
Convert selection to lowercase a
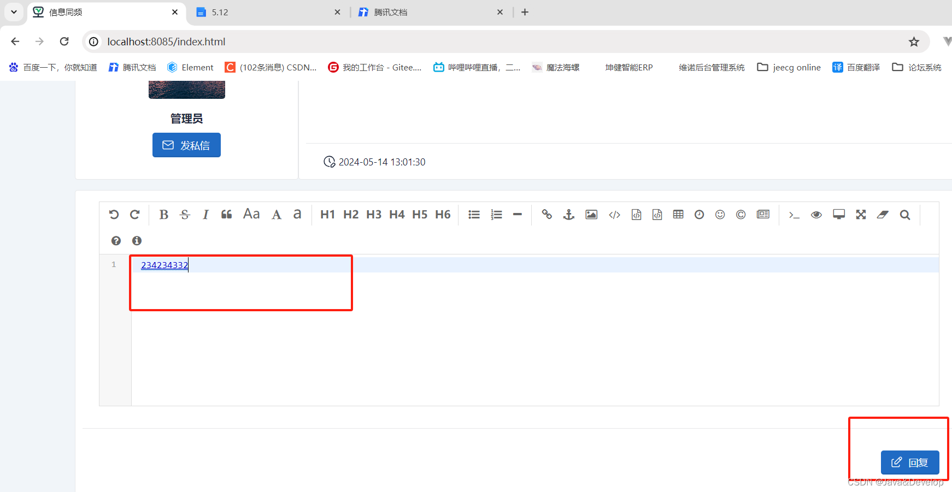[x=297, y=214]
